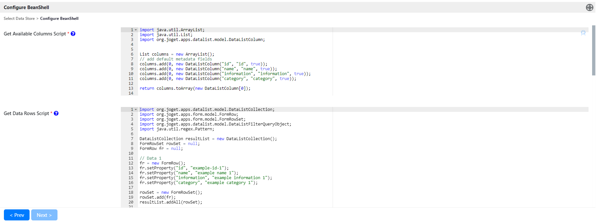Click the Get Data Rows Script label
This screenshot has height=224, width=596.
[x=26, y=113]
